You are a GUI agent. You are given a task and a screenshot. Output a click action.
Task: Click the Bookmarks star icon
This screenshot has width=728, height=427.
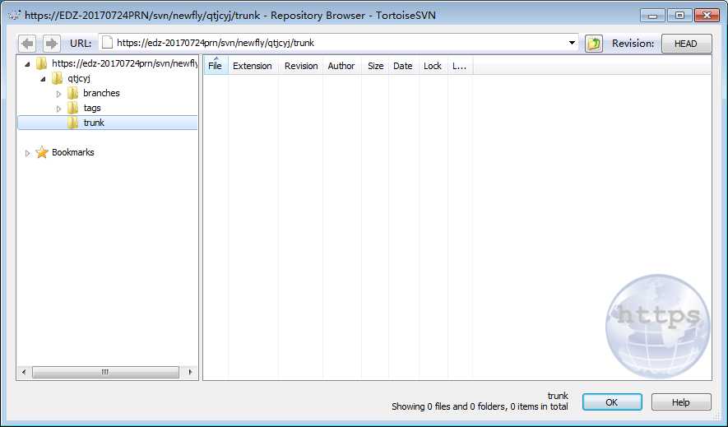pyautogui.click(x=42, y=152)
